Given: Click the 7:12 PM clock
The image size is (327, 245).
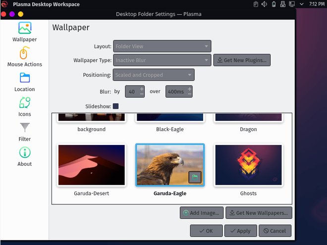Looking at the screenshot, I should (317, 4).
